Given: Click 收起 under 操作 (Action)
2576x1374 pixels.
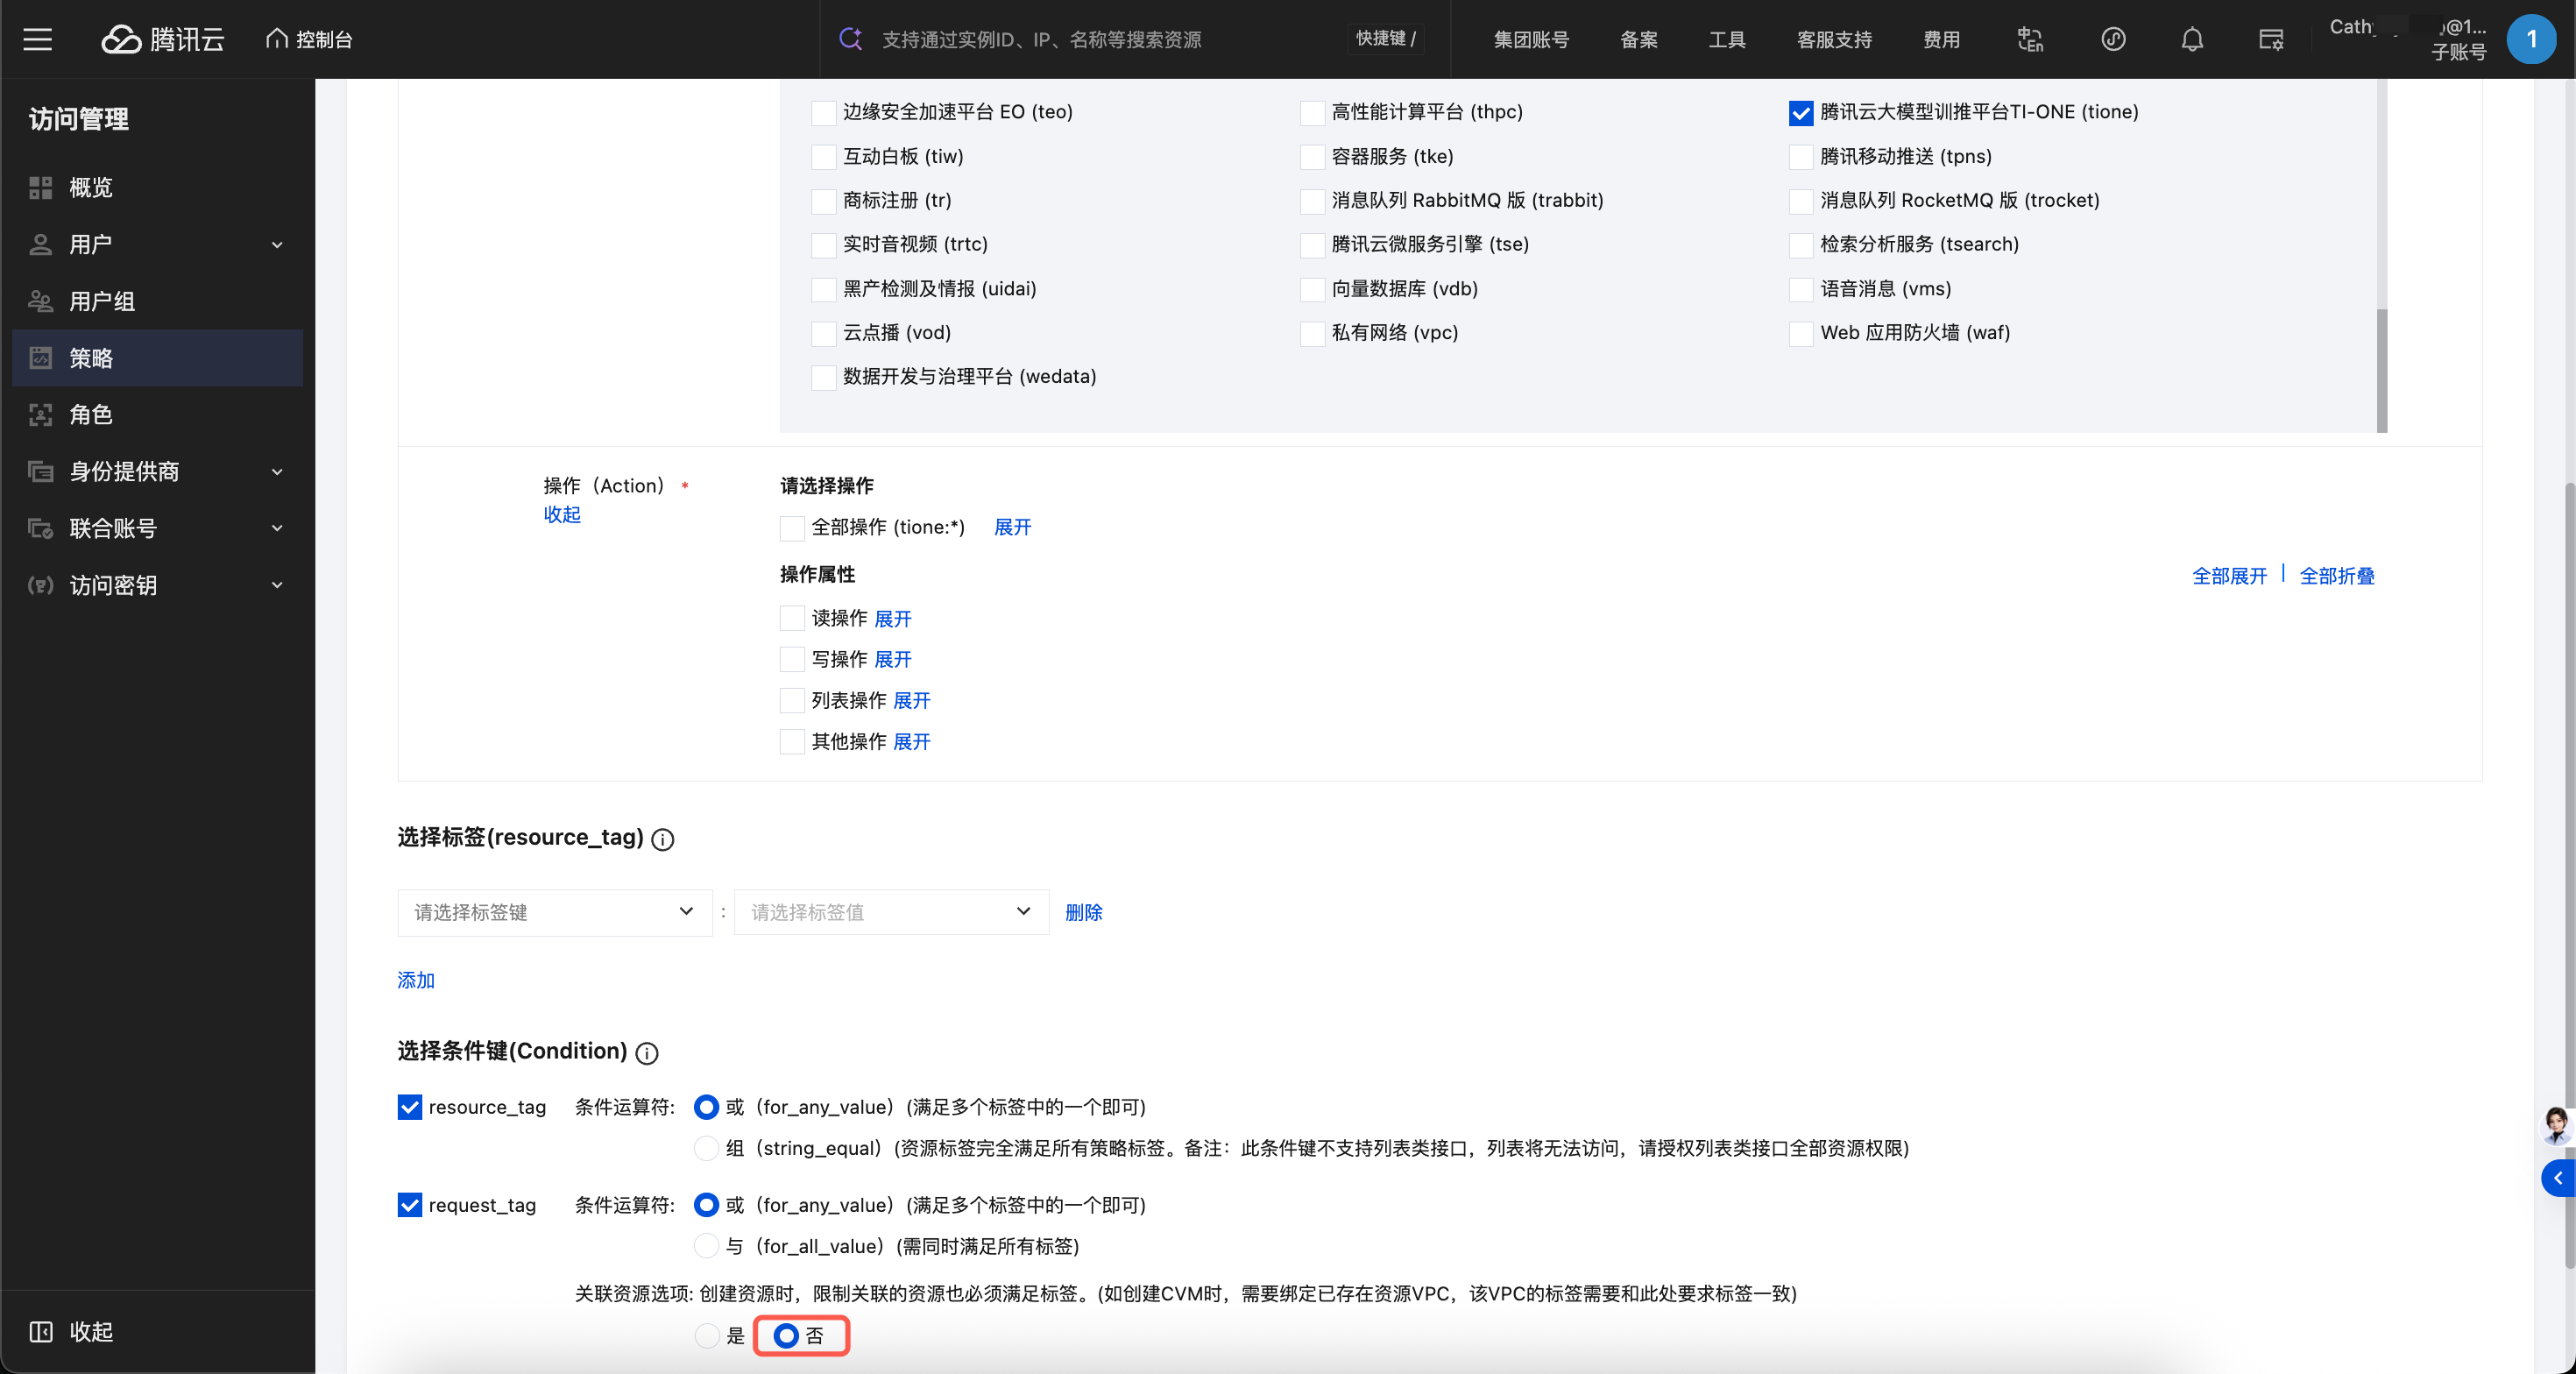Looking at the screenshot, I should pyautogui.click(x=562, y=515).
